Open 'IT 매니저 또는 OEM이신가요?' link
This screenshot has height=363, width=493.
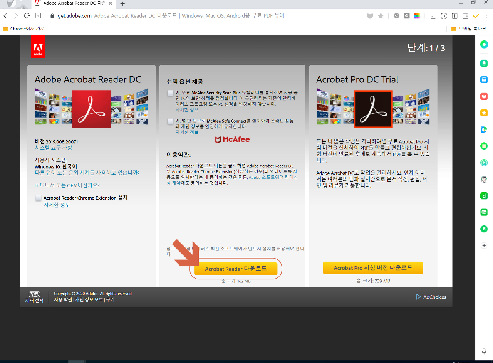point(67,185)
